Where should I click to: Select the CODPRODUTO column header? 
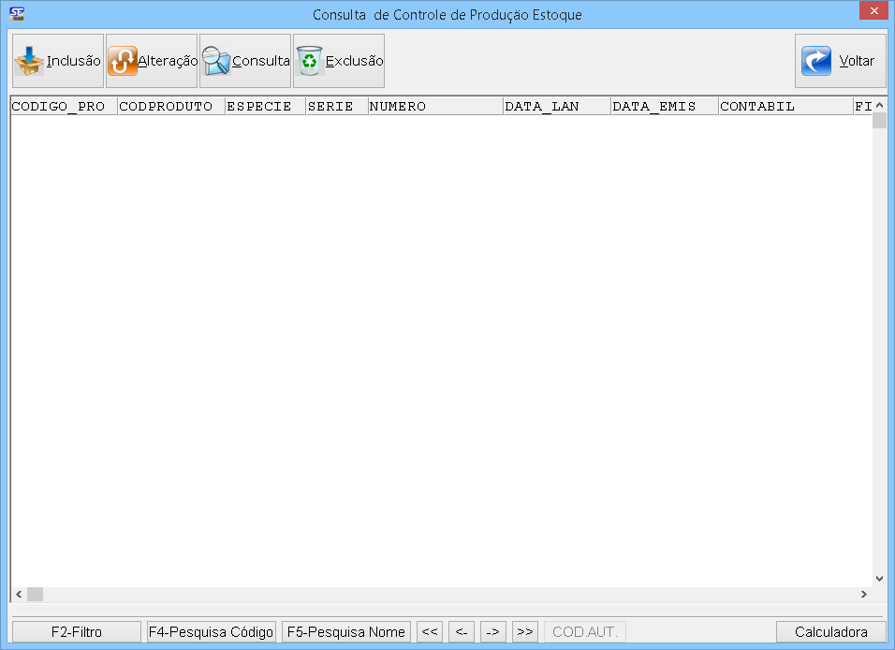tap(170, 106)
